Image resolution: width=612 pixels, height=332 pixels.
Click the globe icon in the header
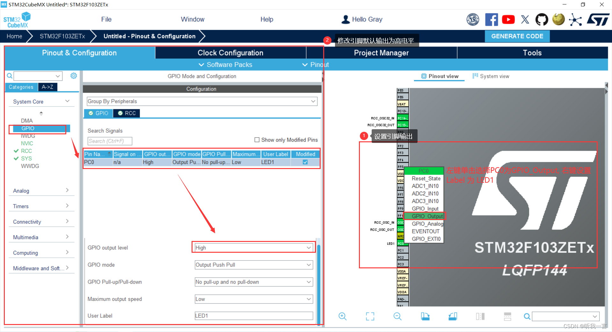click(558, 19)
